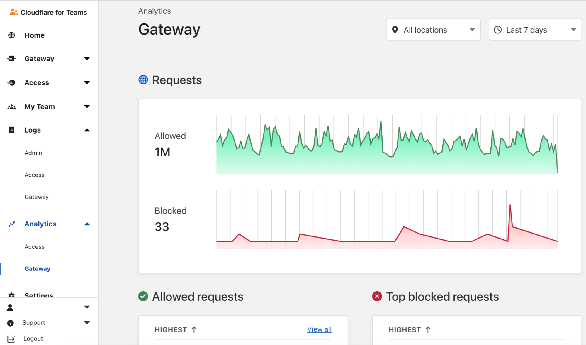Screen dimensions: 586x345
Task: Click the red X blocked requests icon
Action: click(x=377, y=296)
